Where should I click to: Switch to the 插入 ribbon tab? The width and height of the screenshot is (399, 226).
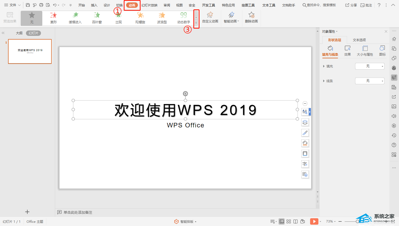pos(94,5)
